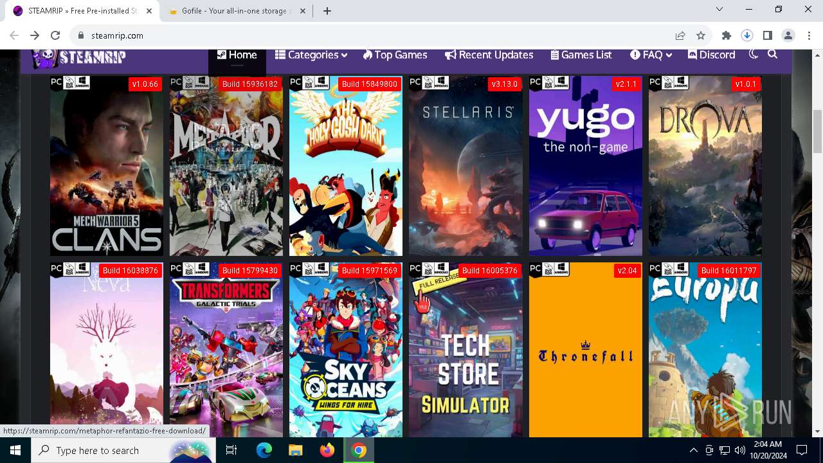823x463 pixels.
Task: Open Chrome profile avatar
Action: (x=788, y=35)
